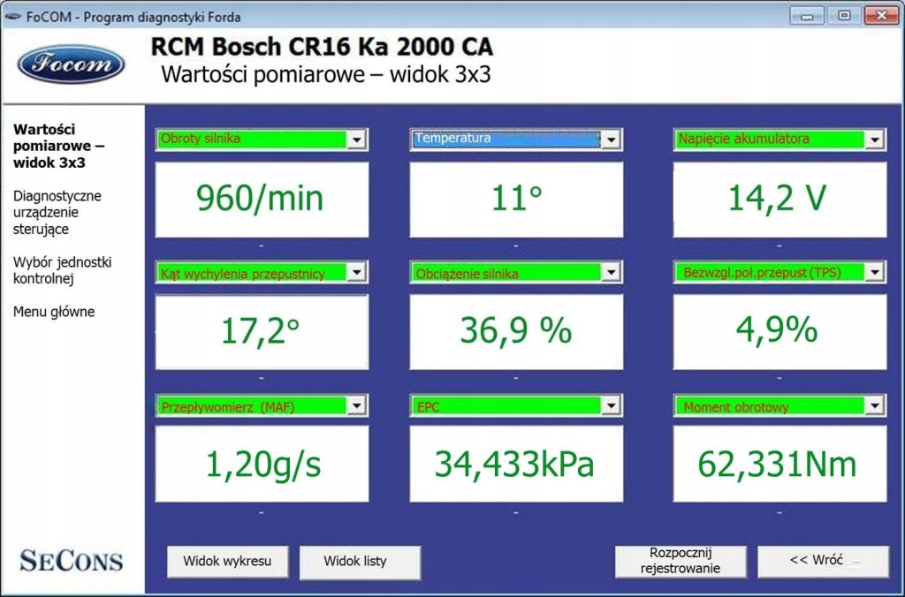This screenshot has height=597, width=905.
Task: Go to Wybór jednostki kontrolnej
Action: pos(63,270)
